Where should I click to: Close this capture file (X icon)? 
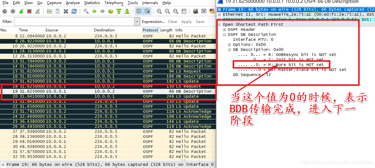coord(66,11)
